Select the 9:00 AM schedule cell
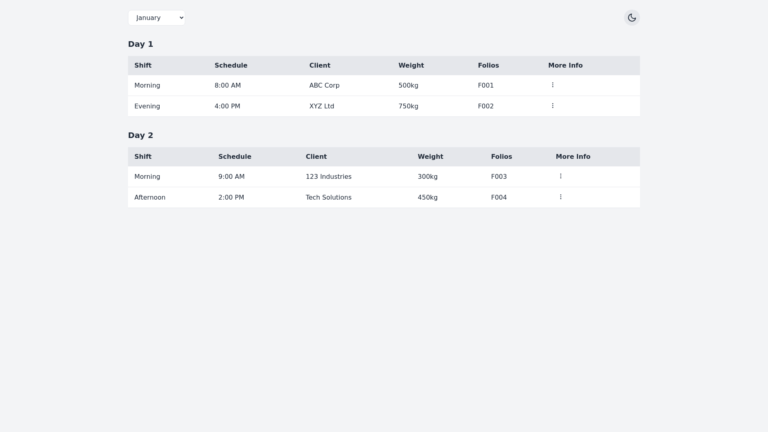Viewport: 768px width, 432px height. (x=231, y=177)
